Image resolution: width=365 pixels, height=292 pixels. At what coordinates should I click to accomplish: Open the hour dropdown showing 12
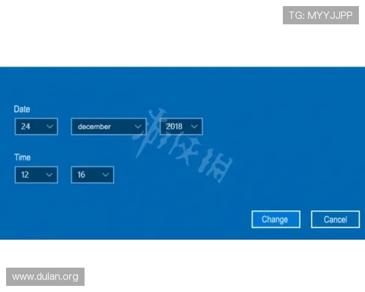click(x=36, y=175)
